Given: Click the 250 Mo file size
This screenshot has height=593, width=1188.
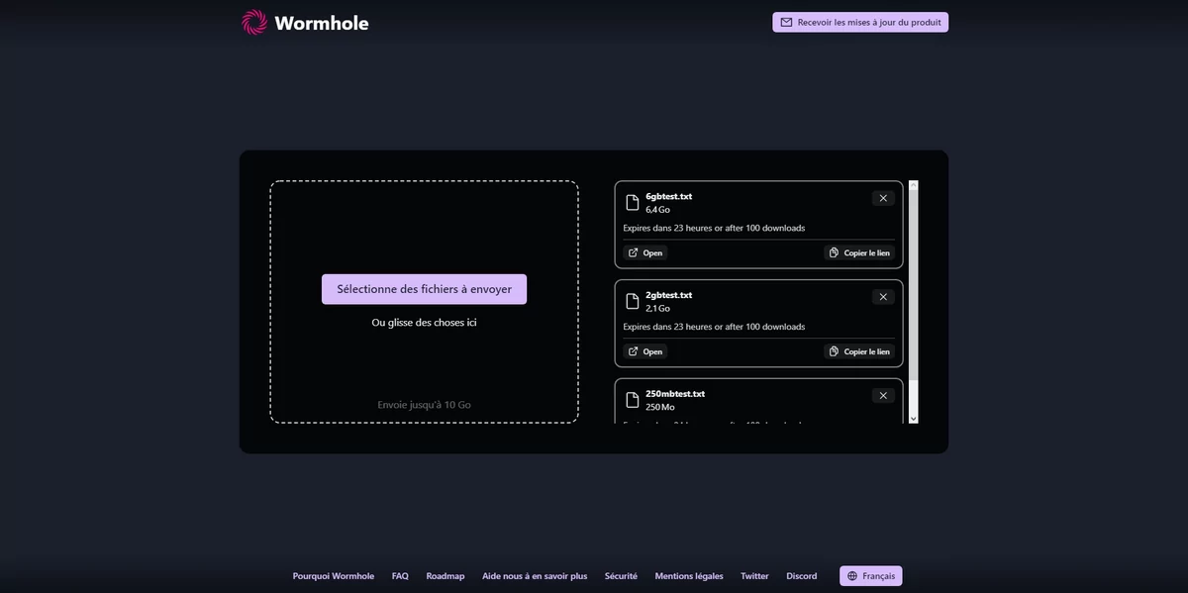Looking at the screenshot, I should [659, 408].
